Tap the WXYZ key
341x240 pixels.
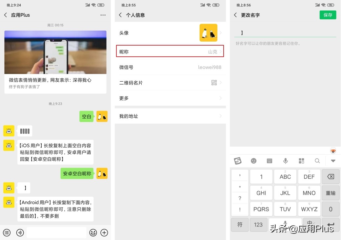(x=309, y=209)
